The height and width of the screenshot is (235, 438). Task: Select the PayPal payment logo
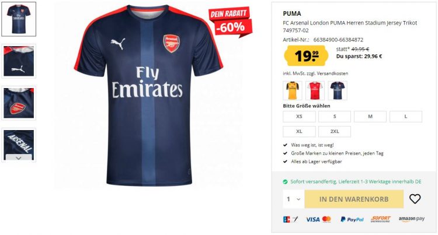(352, 219)
